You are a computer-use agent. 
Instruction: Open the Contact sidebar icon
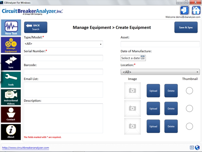11,115
